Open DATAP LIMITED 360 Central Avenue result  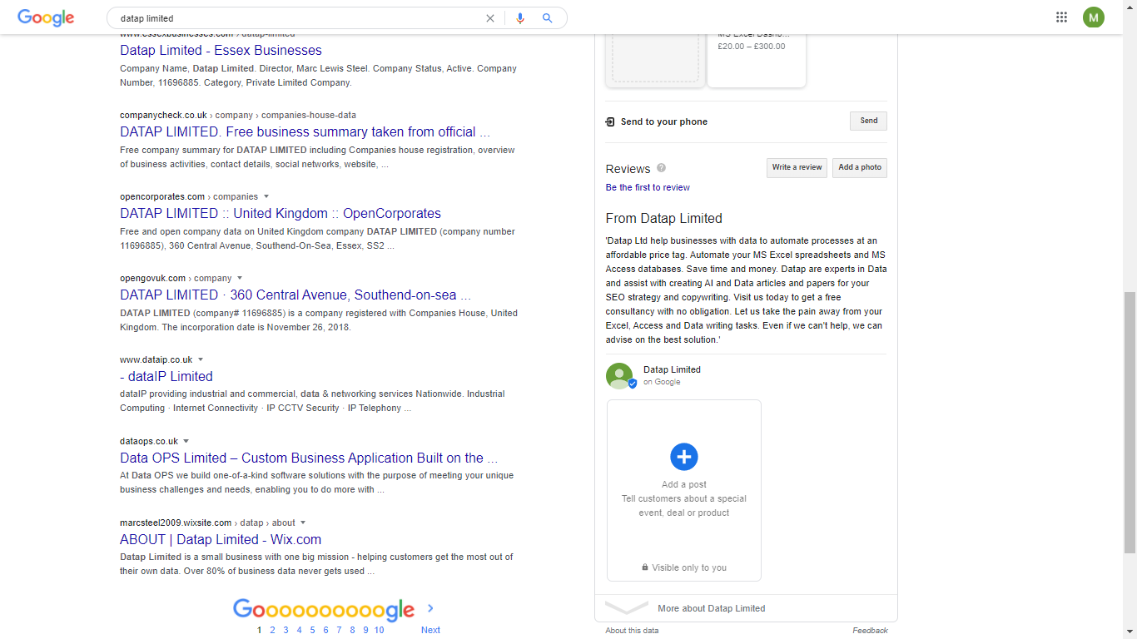click(295, 295)
